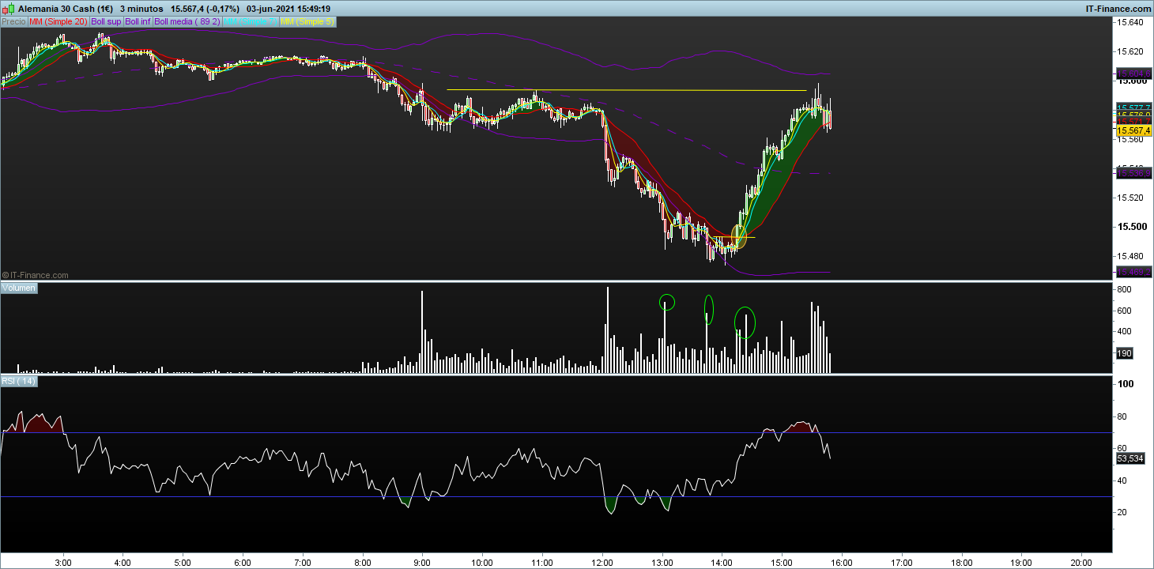Viewport: 1154px width, 569px height.
Task: Click the first green ellipse in the volume panel
Action: (667, 301)
